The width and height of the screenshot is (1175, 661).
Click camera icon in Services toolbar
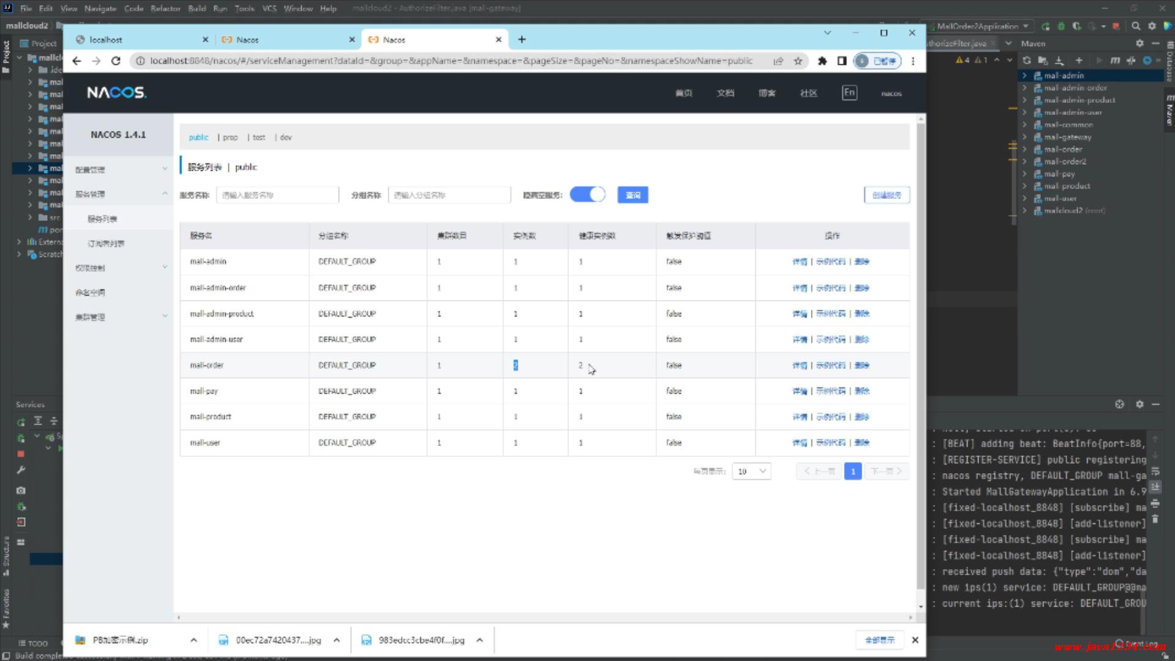(21, 490)
